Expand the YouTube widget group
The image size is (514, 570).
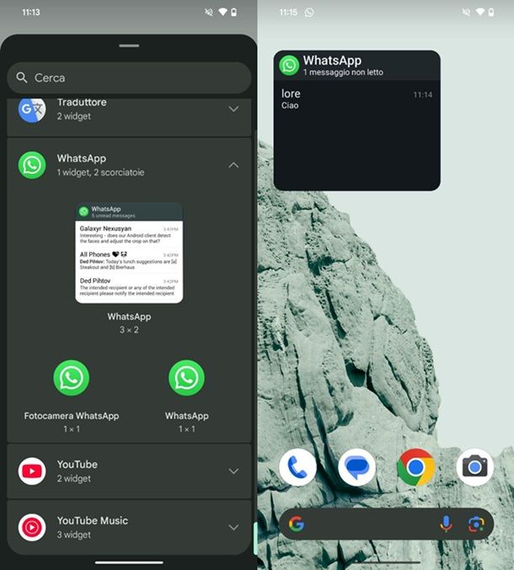tap(233, 471)
